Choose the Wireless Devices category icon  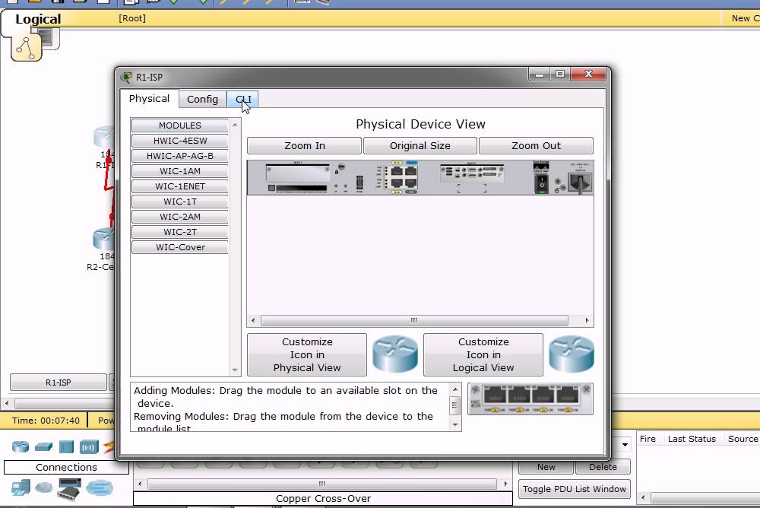[90, 446]
